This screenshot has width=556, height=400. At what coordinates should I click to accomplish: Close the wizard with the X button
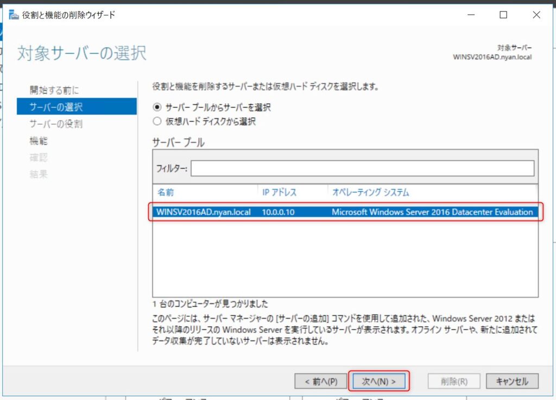536,15
